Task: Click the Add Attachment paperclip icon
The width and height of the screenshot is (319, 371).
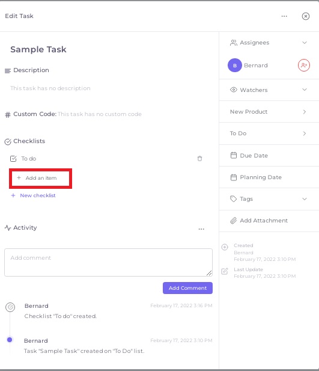Action: coord(234,221)
